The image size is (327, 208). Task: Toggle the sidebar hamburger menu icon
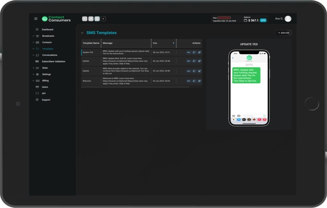(36, 19)
